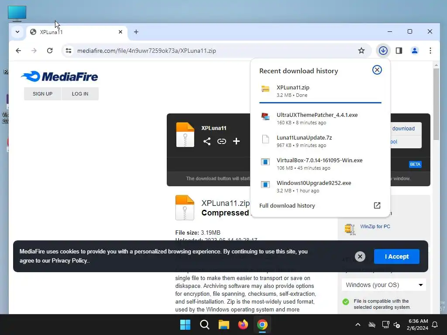Reload the MediaFire page

click(x=50, y=51)
